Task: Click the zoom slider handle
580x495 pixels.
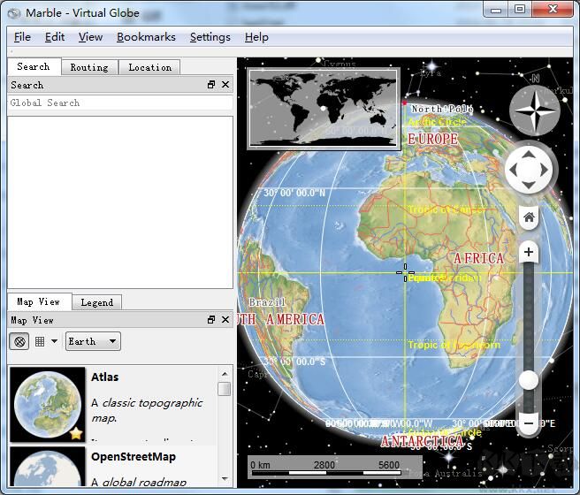Action: [x=529, y=380]
